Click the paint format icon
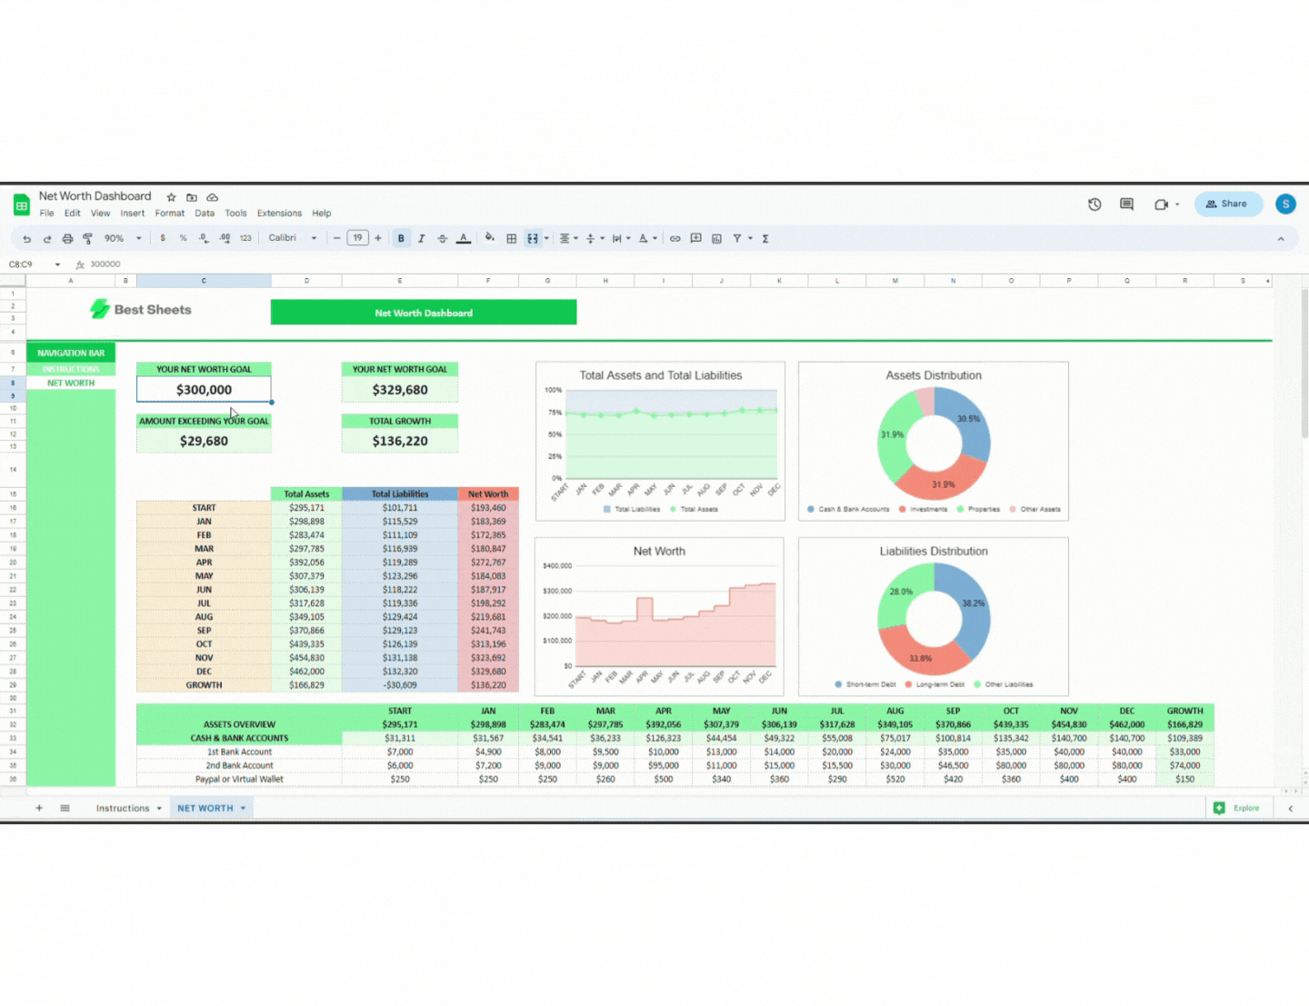 (87, 239)
